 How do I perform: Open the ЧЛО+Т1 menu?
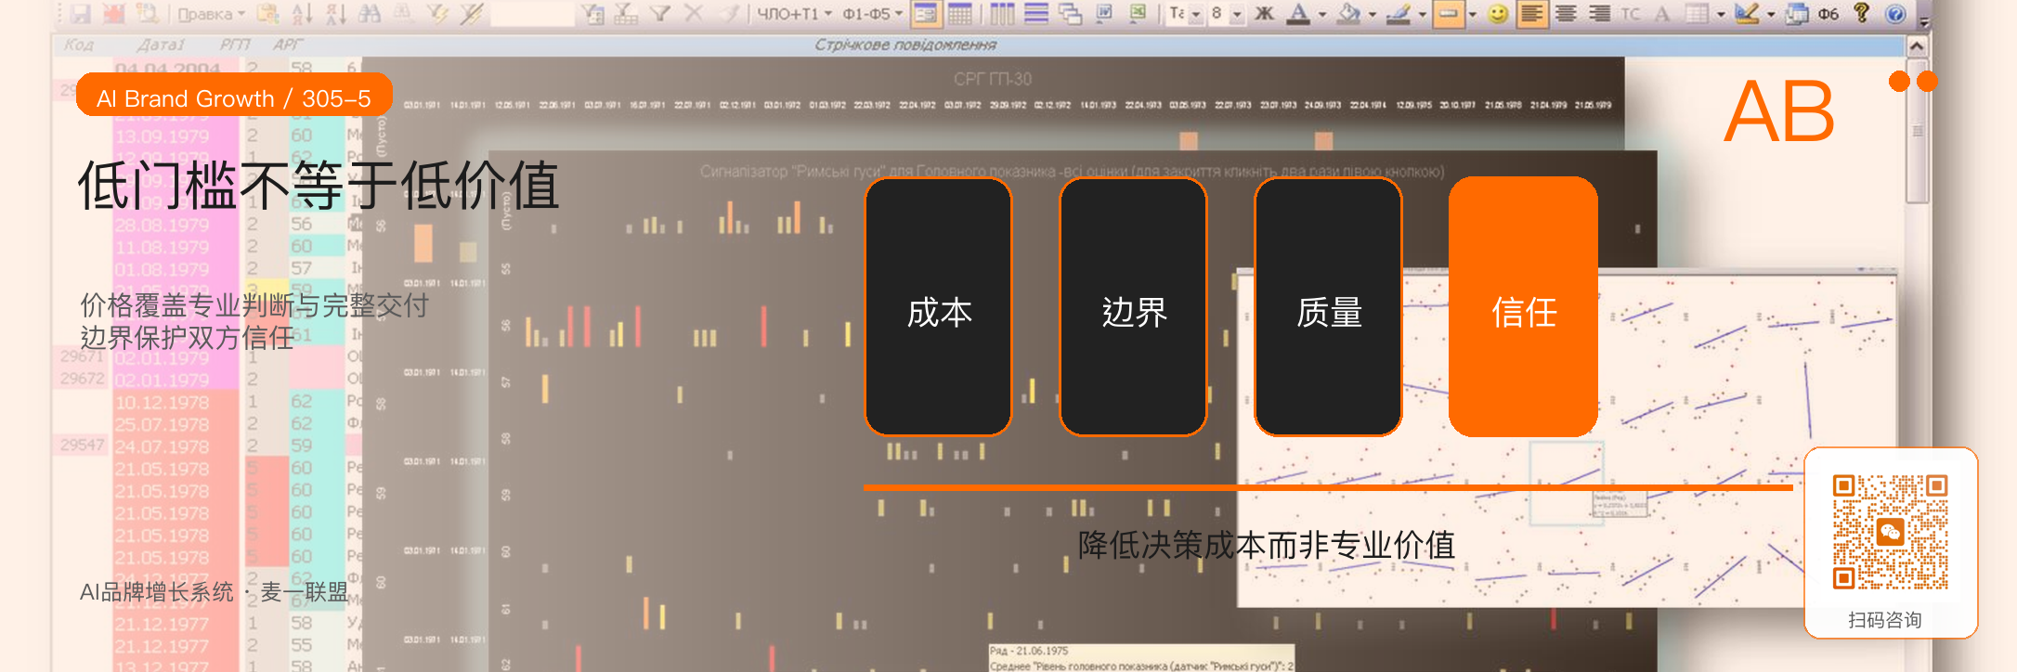(x=794, y=14)
